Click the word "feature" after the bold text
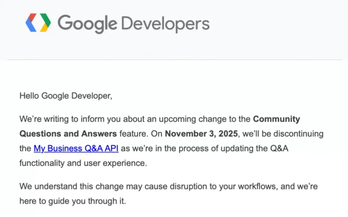The height and width of the screenshot is (217, 348). (133, 134)
